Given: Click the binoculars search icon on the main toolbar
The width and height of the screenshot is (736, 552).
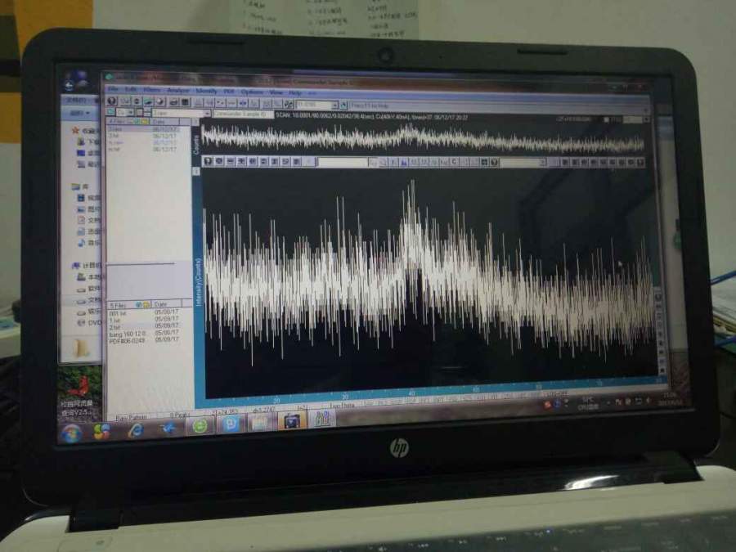Looking at the screenshot, I should (289, 104).
